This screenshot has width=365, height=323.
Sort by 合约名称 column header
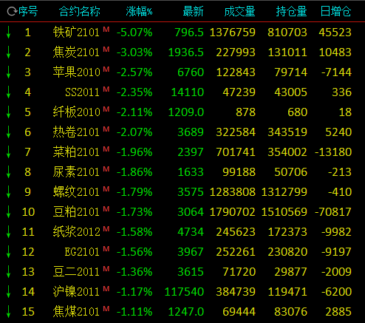(79, 11)
